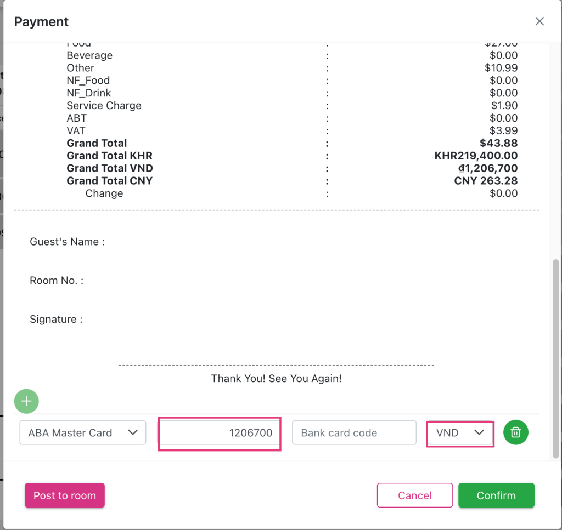
Task: Select the $43.88 Grand Total figure
Action: (x=498, y=143)
